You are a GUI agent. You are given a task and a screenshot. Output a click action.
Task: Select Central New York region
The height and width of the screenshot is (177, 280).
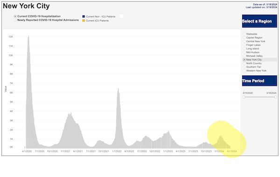pyautogui.click(x=244, y=41)
